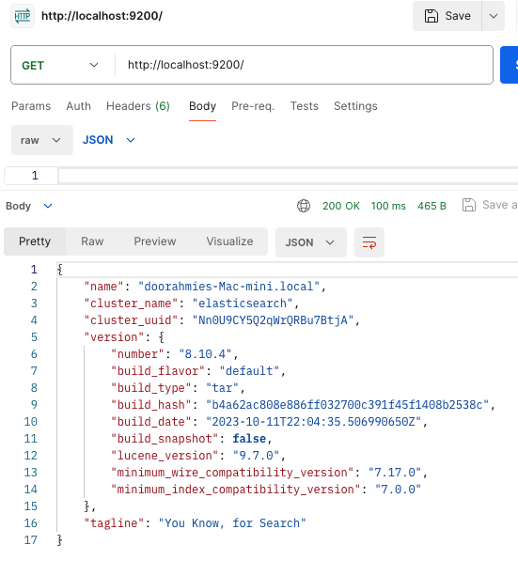This screenshot has width=518, height=576.
Task: Select the Pretty response view
Action: coord(35,241)
